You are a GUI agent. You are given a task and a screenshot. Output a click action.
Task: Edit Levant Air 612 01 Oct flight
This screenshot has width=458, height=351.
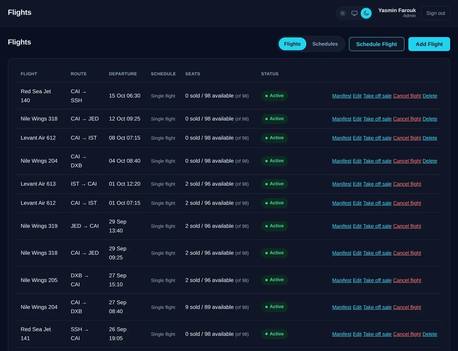357,203
